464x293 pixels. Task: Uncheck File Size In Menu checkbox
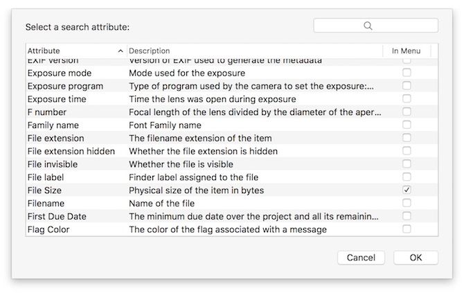[407, 190]
